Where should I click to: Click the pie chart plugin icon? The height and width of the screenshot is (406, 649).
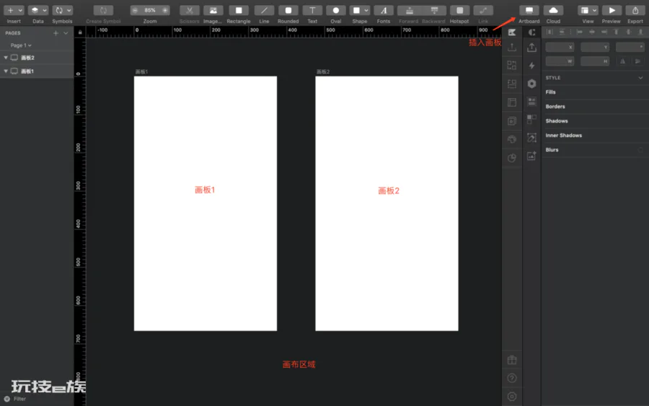coord(512,158)
